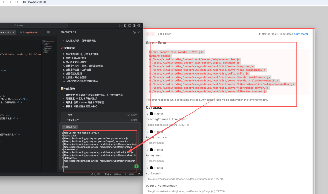
Task: Send the message with green button
Action: click(x=136, y=166)
